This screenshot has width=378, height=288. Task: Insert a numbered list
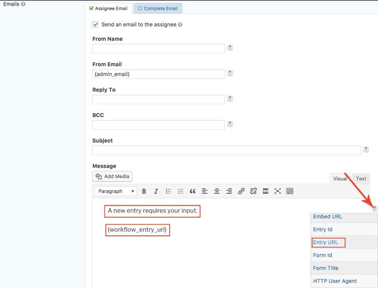click(x=180, y=191)
